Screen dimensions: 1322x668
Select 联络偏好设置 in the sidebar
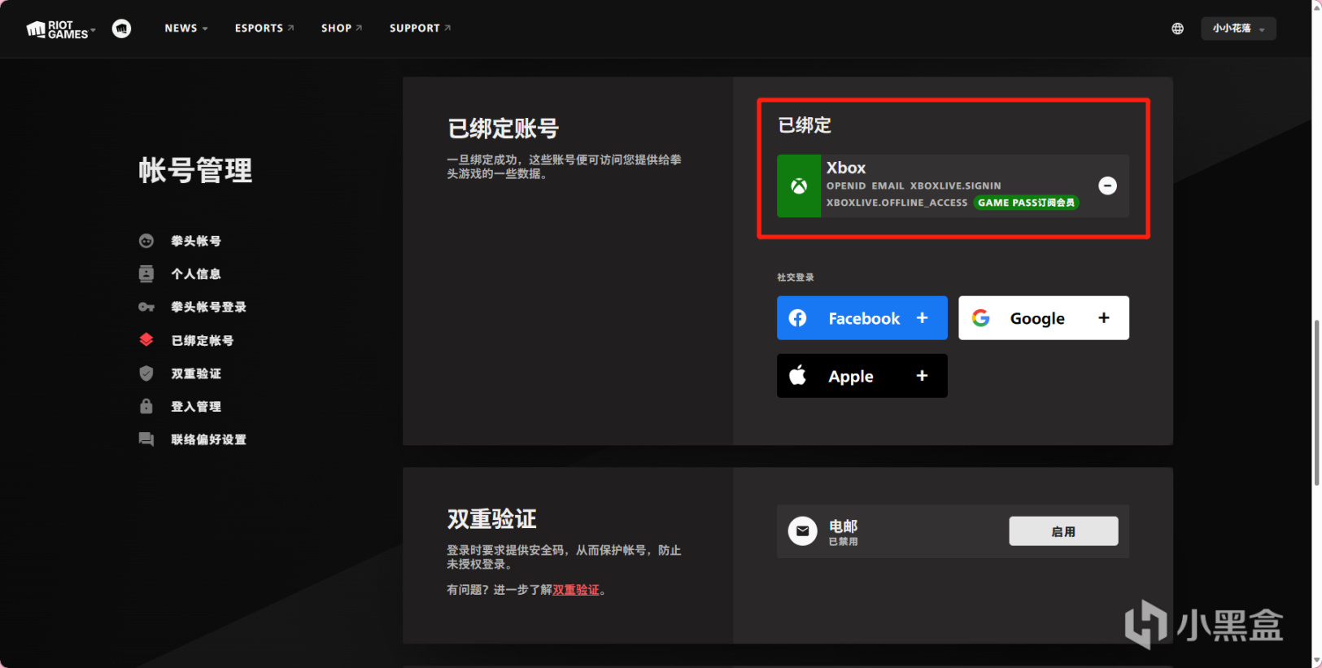(208, 439)
